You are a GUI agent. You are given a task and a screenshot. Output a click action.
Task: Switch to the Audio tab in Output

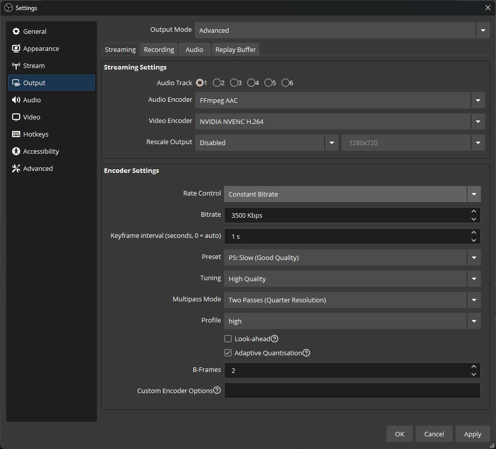(194, 49)
